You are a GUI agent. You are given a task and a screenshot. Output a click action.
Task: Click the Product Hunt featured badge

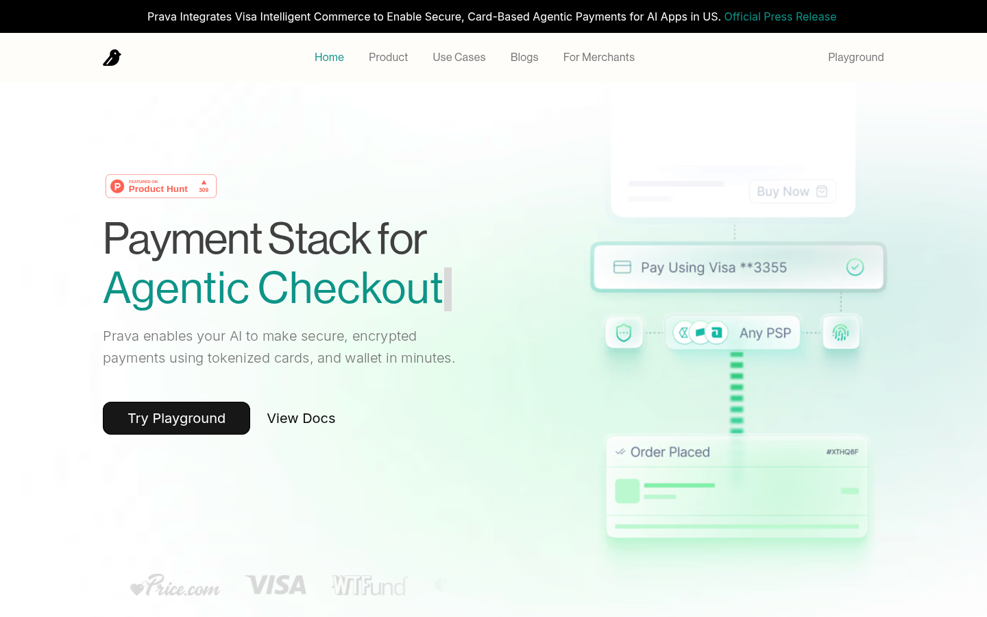click(x=161, y=186)
